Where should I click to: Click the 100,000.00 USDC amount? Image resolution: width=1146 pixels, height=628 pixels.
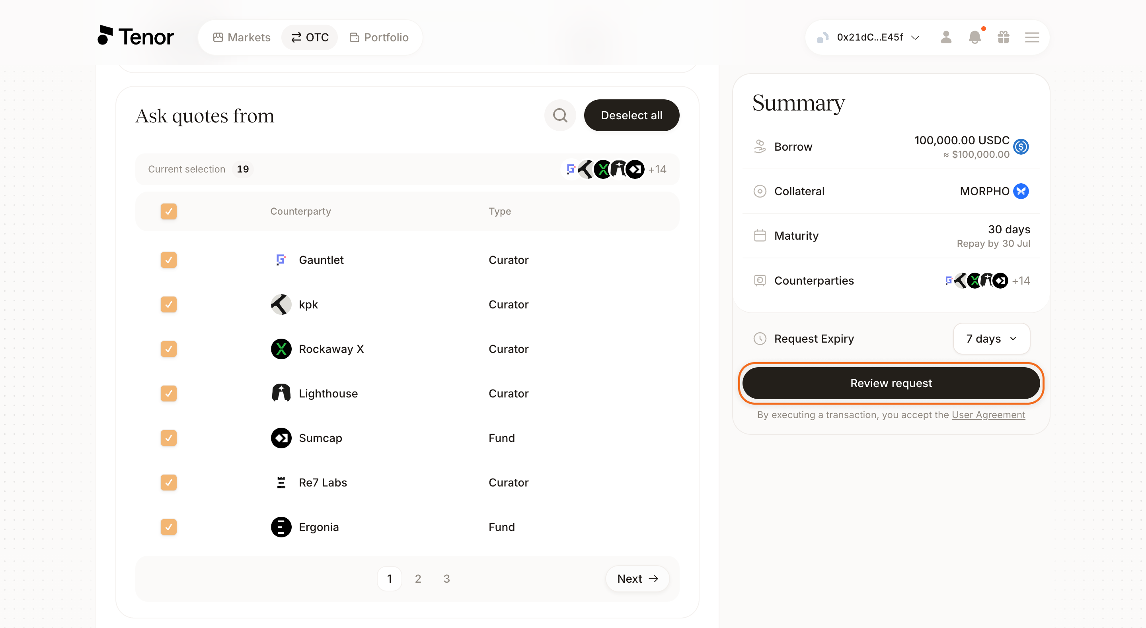pyautogui.click(x=962, y=140)
